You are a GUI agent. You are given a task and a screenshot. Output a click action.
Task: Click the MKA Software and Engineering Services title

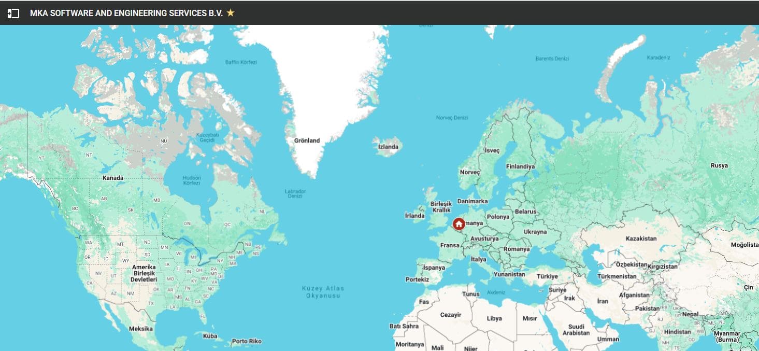point(126,13)
